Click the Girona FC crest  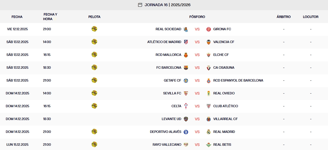click(209, 29)
